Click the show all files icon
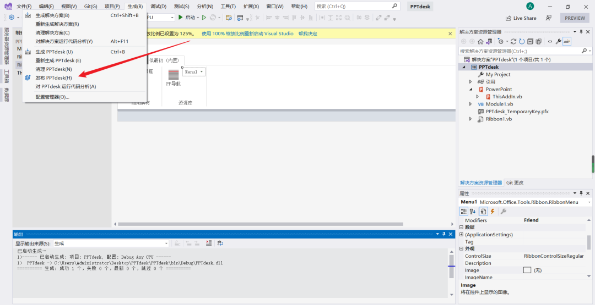 pos(538,41)
